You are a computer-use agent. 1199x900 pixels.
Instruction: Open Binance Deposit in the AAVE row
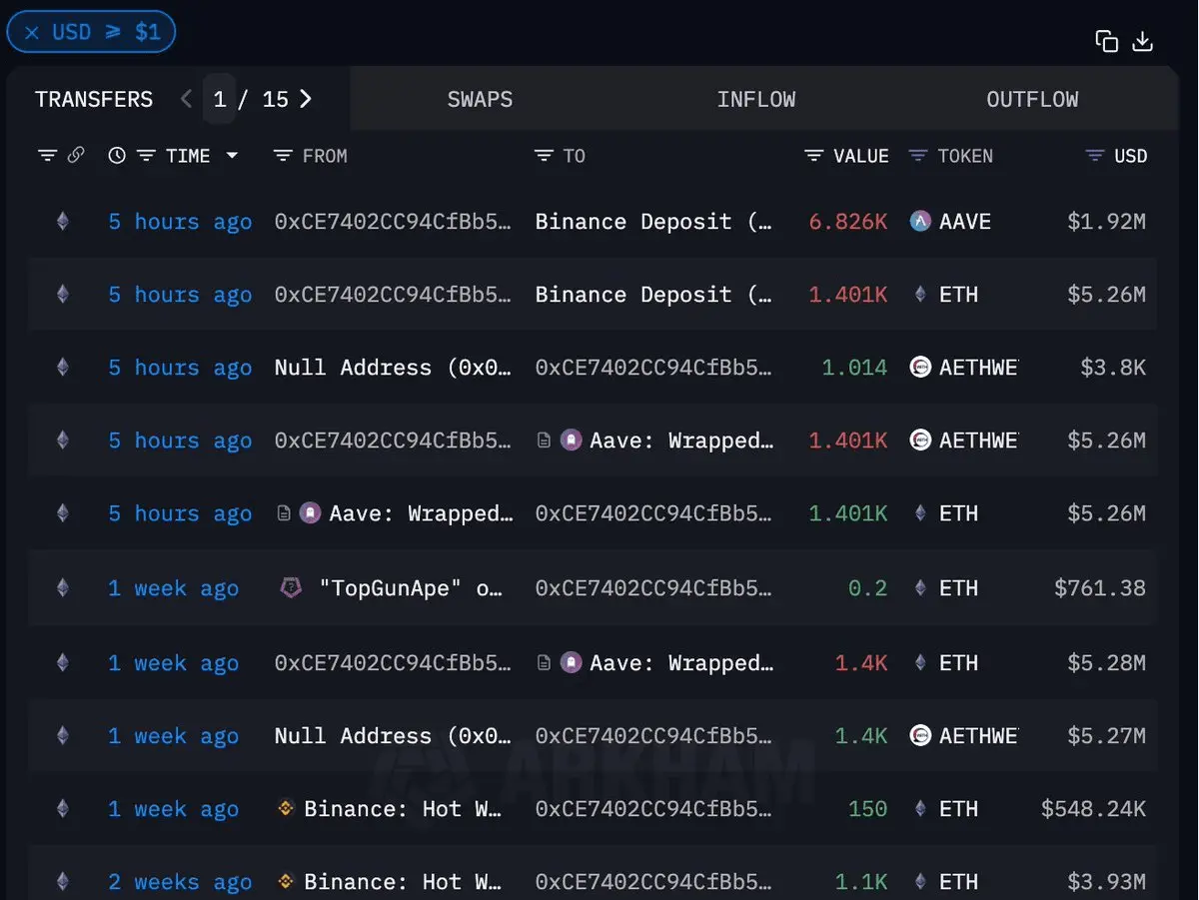click(653, 222)
